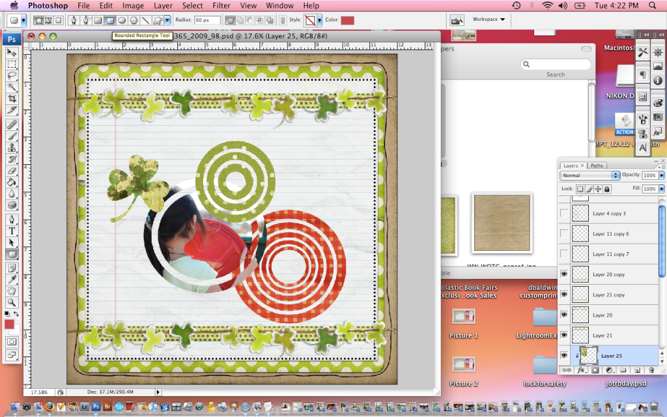The width and height of the screenshot is (667, 417).
Task: Show the Layer 4 copy 3 layer
Action: click(x=564, y=213)
